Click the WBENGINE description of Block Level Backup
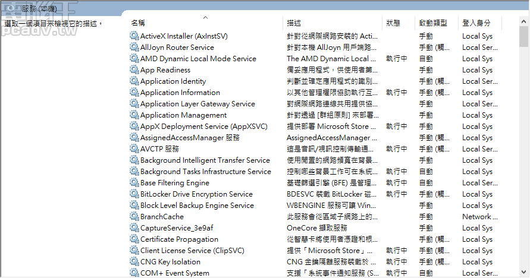530x278 pixels. (x=331, y=206)
